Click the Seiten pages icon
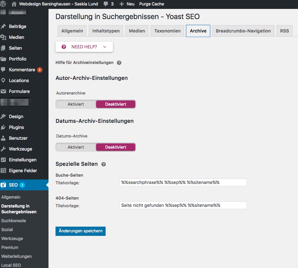The image size is (298, 268). click(x=3, y=48)
